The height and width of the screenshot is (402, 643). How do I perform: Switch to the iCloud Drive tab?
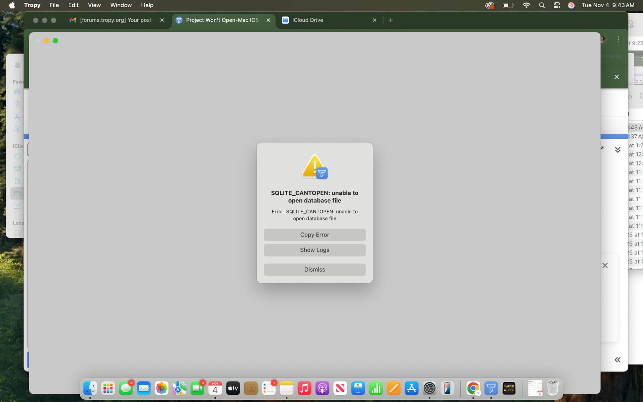[x=307, y=20]
